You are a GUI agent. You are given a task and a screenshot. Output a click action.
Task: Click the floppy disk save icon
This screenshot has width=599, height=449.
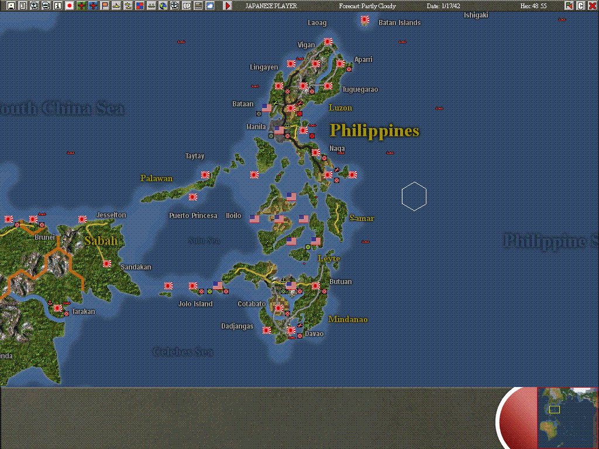[11, 6]
